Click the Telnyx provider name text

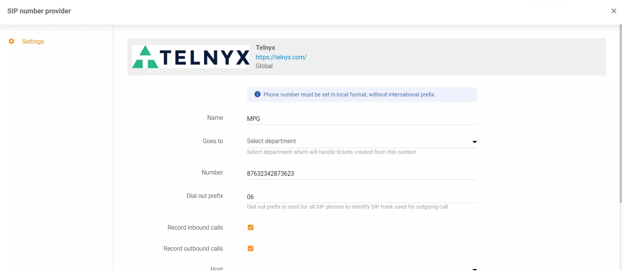click(x=265, y=47)
